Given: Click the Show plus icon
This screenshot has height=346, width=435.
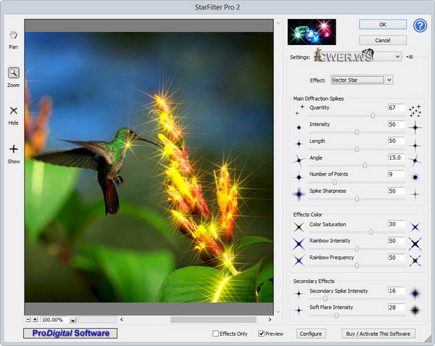Looking at the screenshot, I should click(13, 149).
